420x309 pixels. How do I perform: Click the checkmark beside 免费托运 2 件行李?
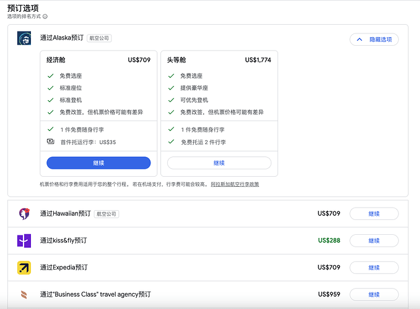(171, 142)
